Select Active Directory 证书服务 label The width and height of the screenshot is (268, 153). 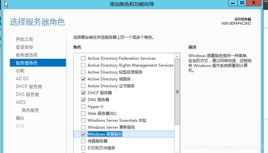point(111,86)
